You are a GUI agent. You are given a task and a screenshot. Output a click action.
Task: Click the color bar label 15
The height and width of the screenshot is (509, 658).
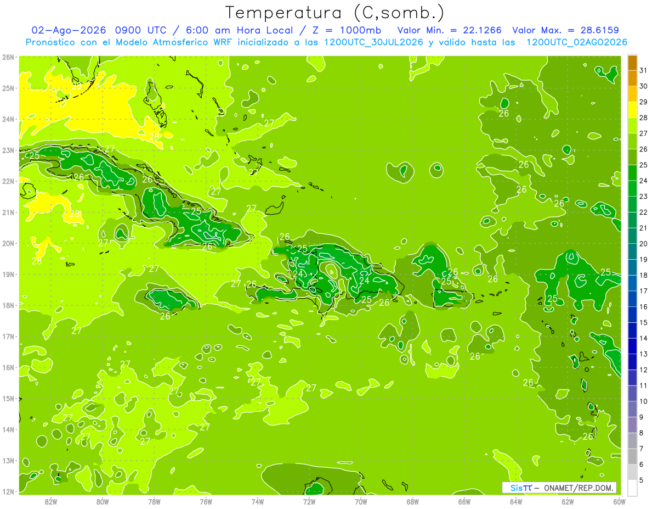coord(643,322)
